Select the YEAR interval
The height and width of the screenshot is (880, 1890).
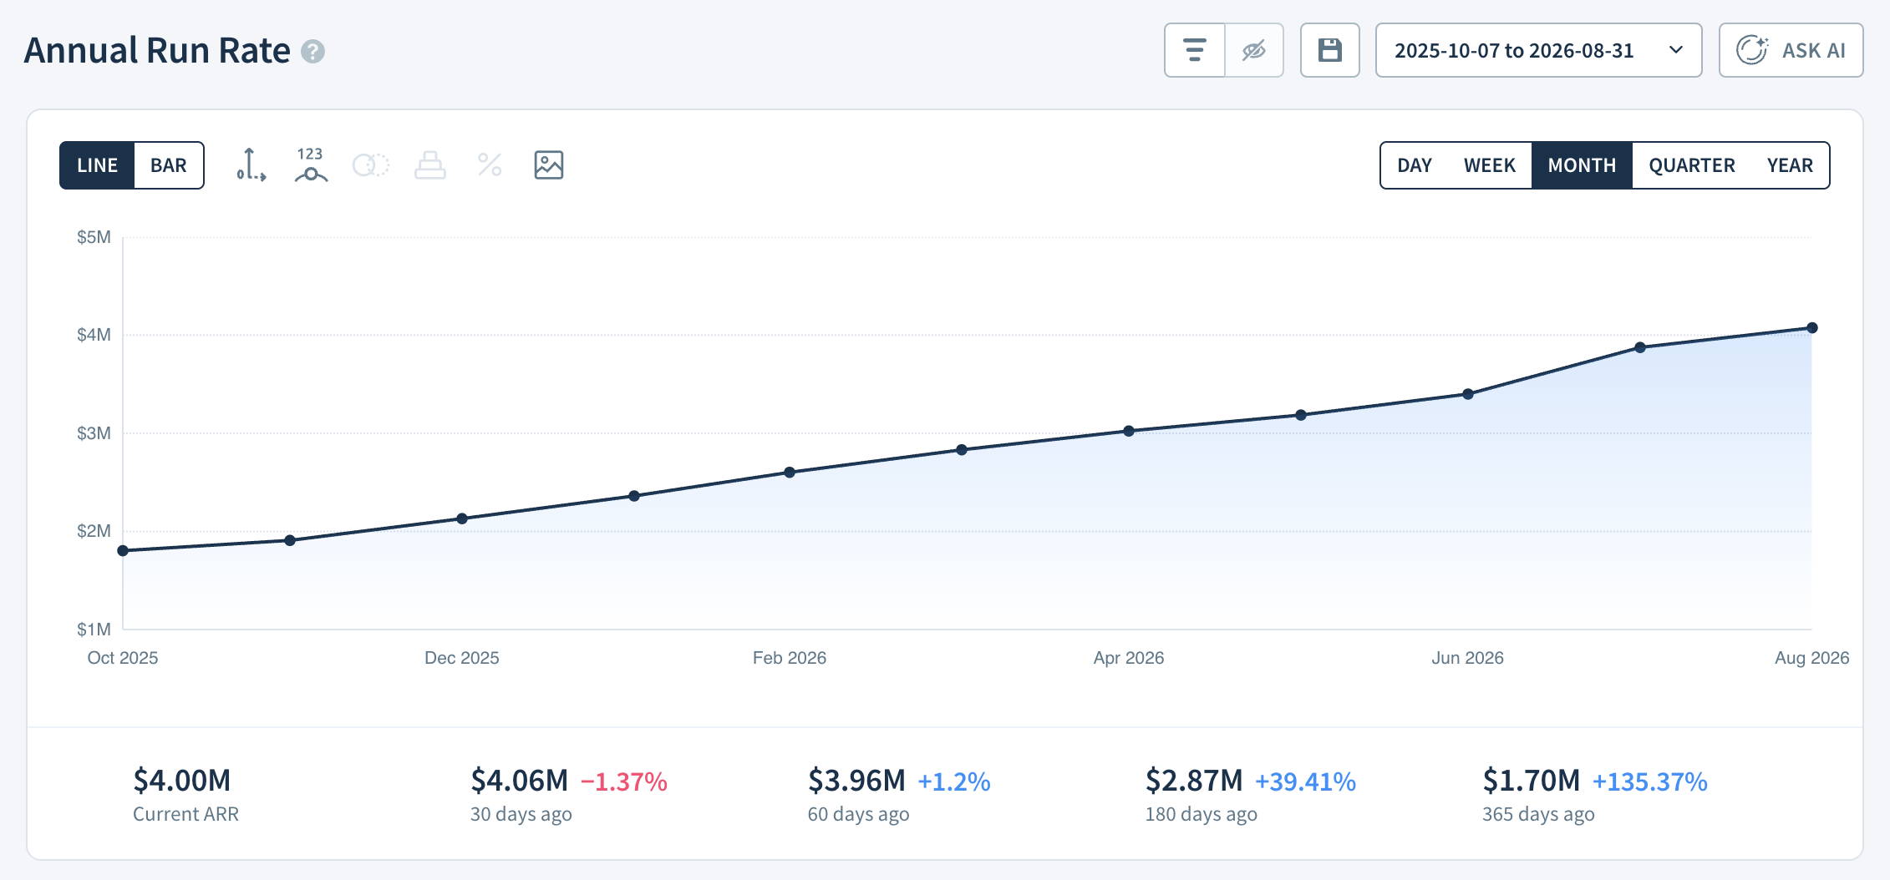(1790, 165)
